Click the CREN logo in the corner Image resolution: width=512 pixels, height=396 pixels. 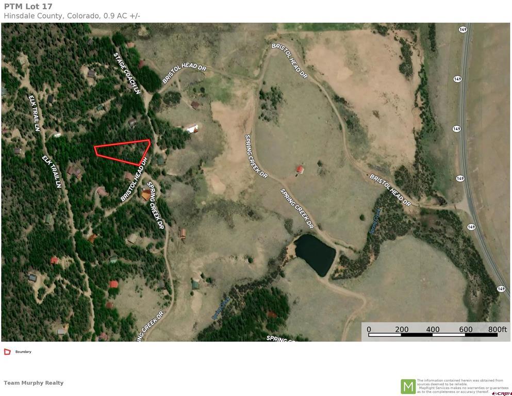click(x=502, y=393)
